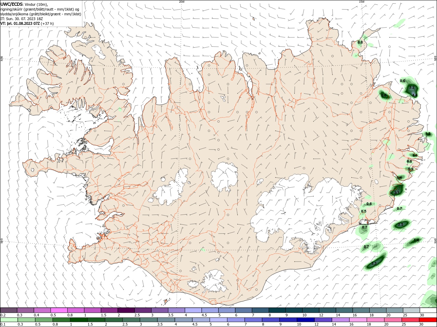The image size is (437, 327).
Task: Click the 2.0 precipitation value label
Action: tap(384, 95)
